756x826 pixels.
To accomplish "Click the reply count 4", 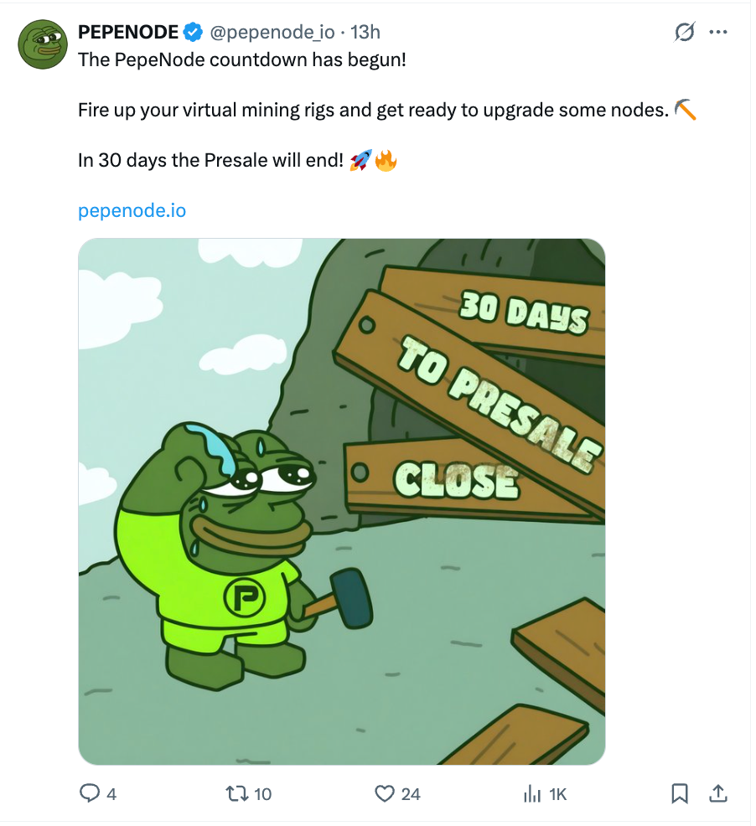I will [x=111, y=794].
